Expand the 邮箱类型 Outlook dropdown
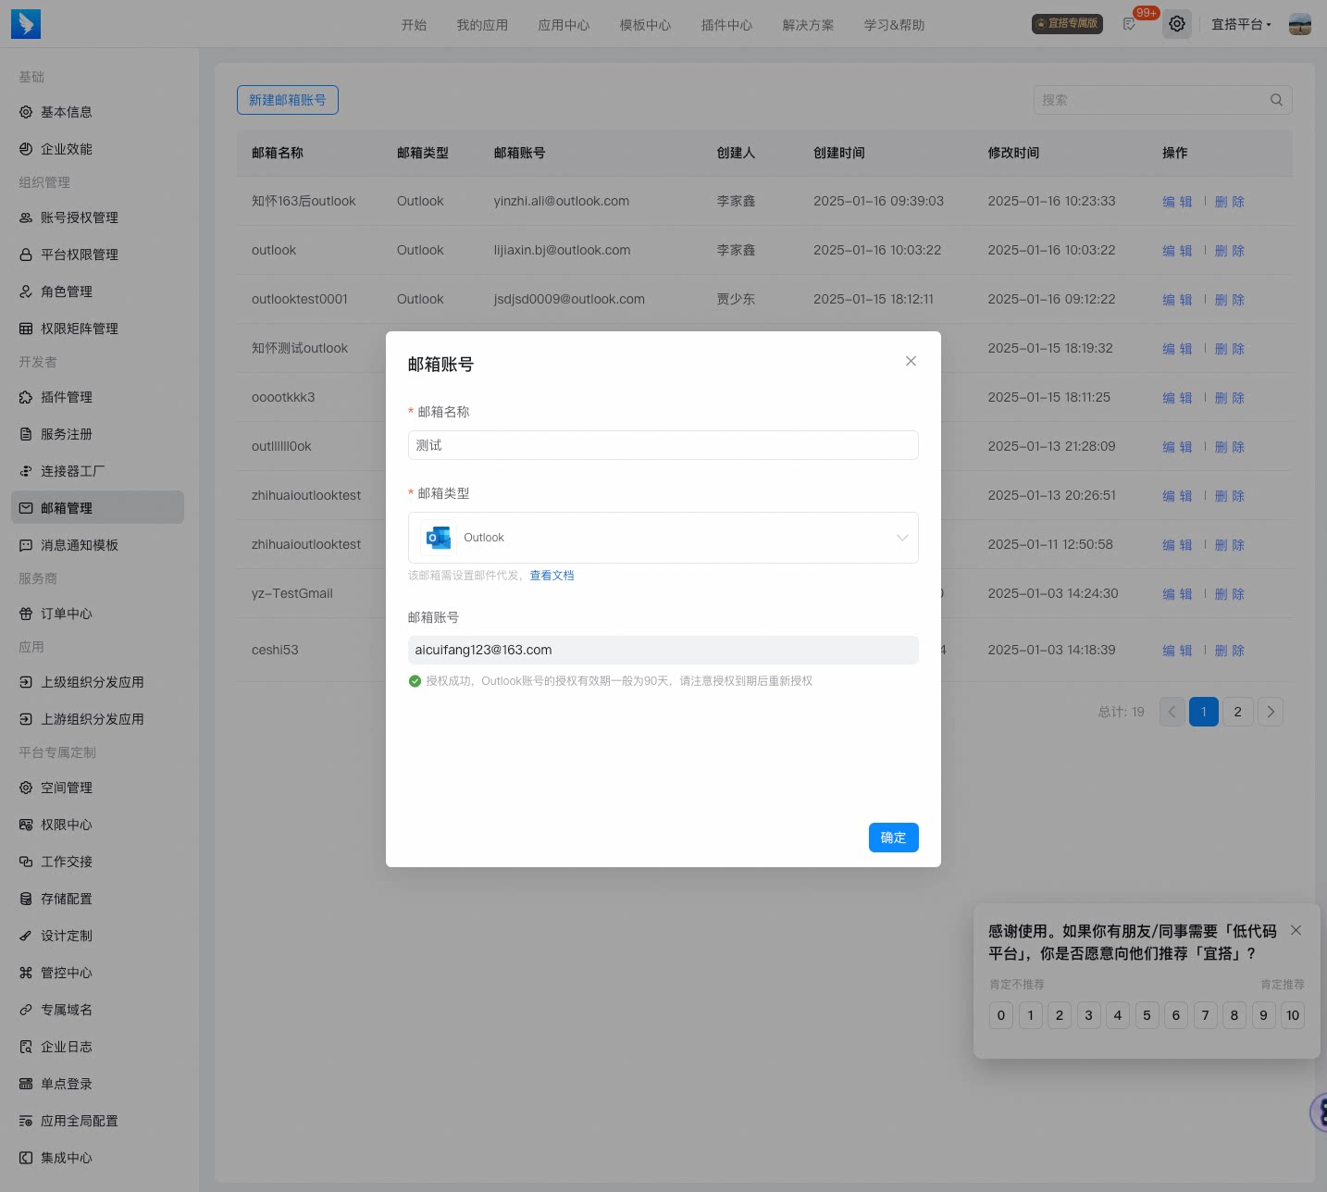This screenshot has height=1192, width=1327. coord(663,538)
